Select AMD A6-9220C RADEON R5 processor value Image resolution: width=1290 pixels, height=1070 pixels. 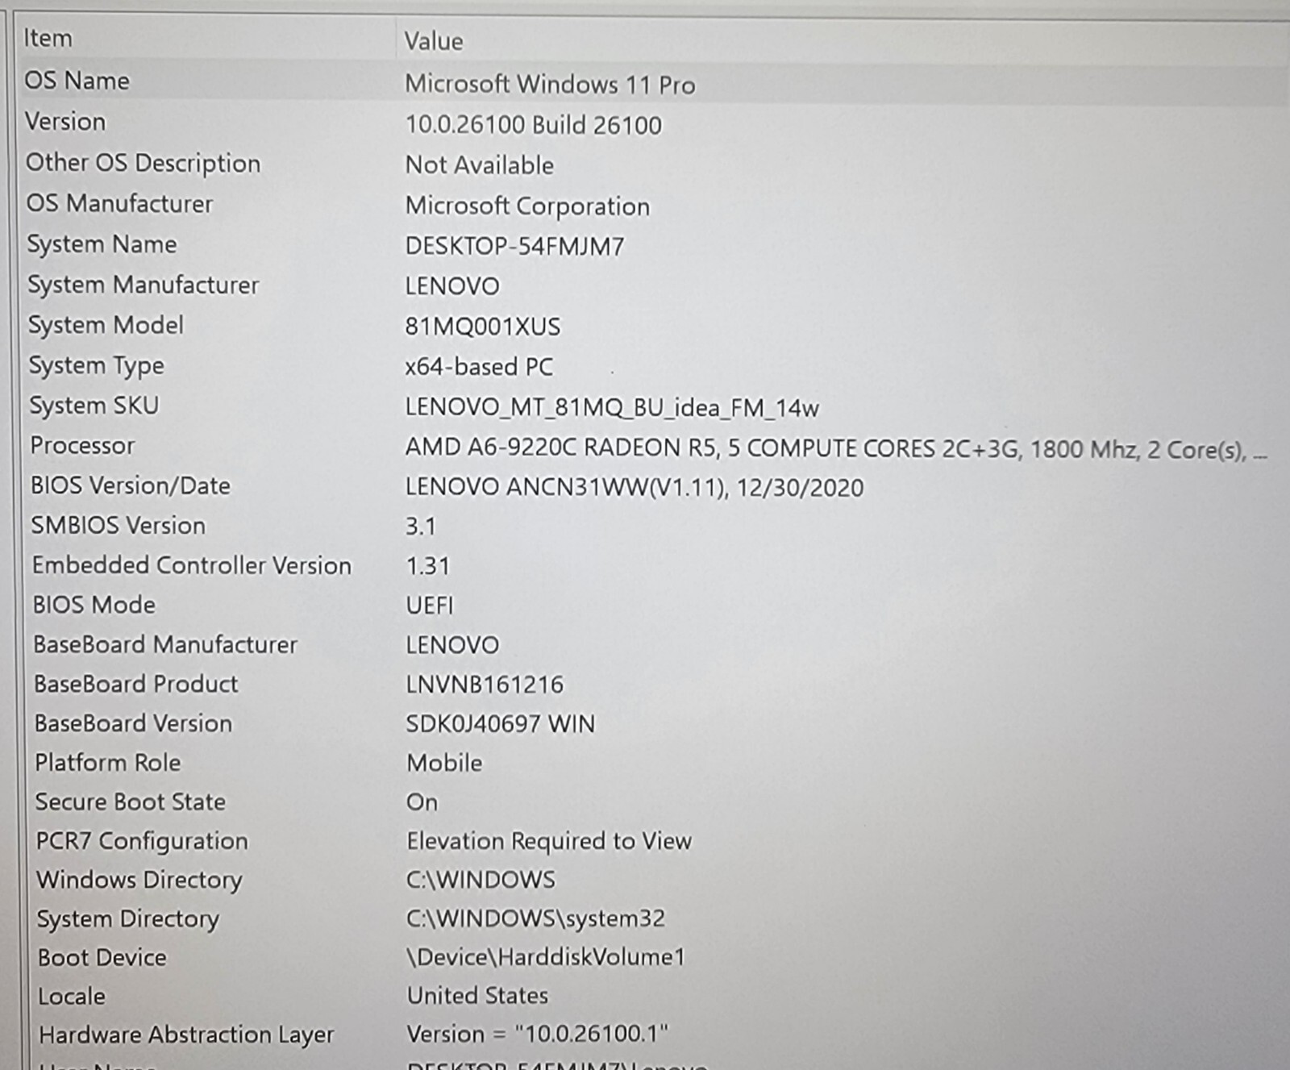coord(835,448)
